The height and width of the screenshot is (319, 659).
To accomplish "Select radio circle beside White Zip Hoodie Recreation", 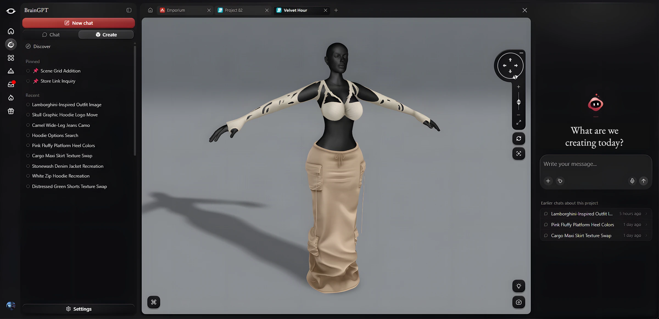I will click(28, 176).
